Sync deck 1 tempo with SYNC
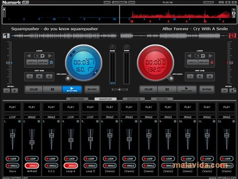This screenshot has width=238, height=179. (92, 89)
